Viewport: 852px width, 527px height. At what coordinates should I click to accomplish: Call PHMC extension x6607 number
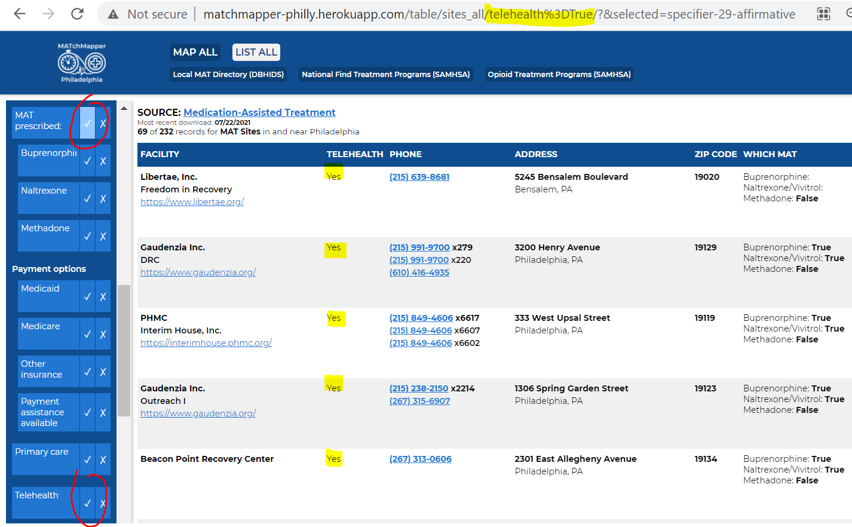coord(421,330)
